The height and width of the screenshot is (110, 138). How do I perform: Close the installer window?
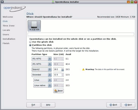[x=136, y=2]
